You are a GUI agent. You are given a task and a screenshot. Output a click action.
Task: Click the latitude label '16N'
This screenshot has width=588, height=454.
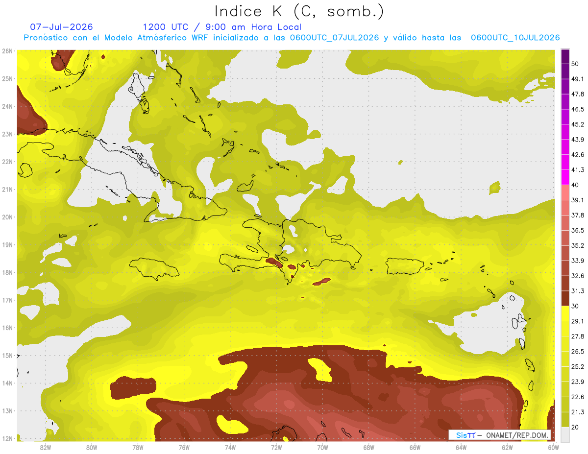coord(7,328)
